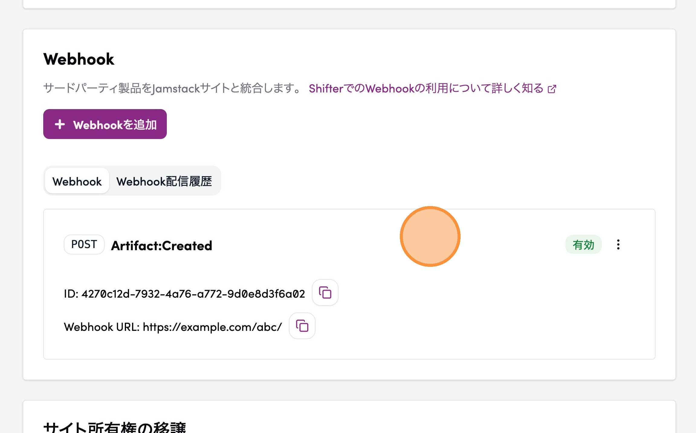Click the webhook ID text 4270c12d-7932…
Viewport: 696px width, 433px height.
pyautogui.click(x=193, y=294)
